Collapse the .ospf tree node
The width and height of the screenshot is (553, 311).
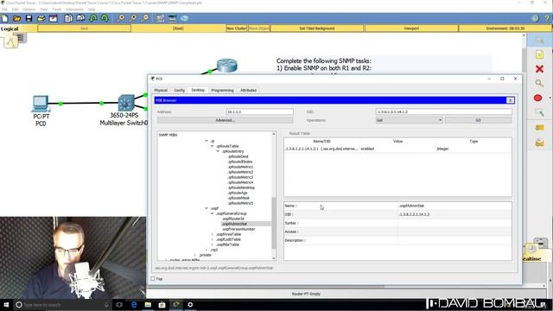pyautogui.click(x=207, y=208)
